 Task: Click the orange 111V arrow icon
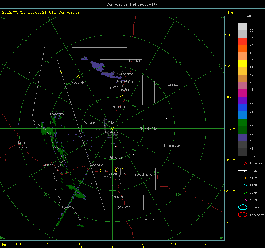(x=243, y=178)
